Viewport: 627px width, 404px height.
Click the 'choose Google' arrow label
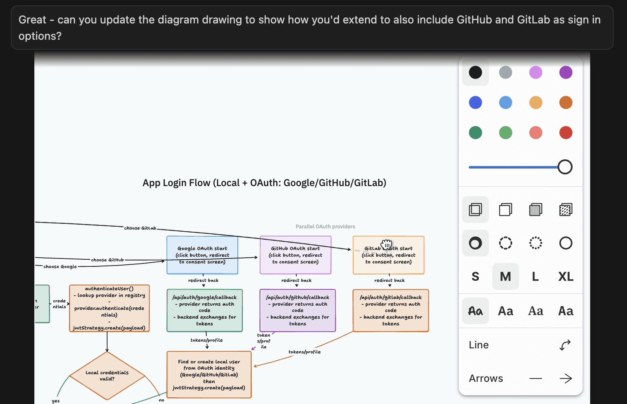pos(60,267)
